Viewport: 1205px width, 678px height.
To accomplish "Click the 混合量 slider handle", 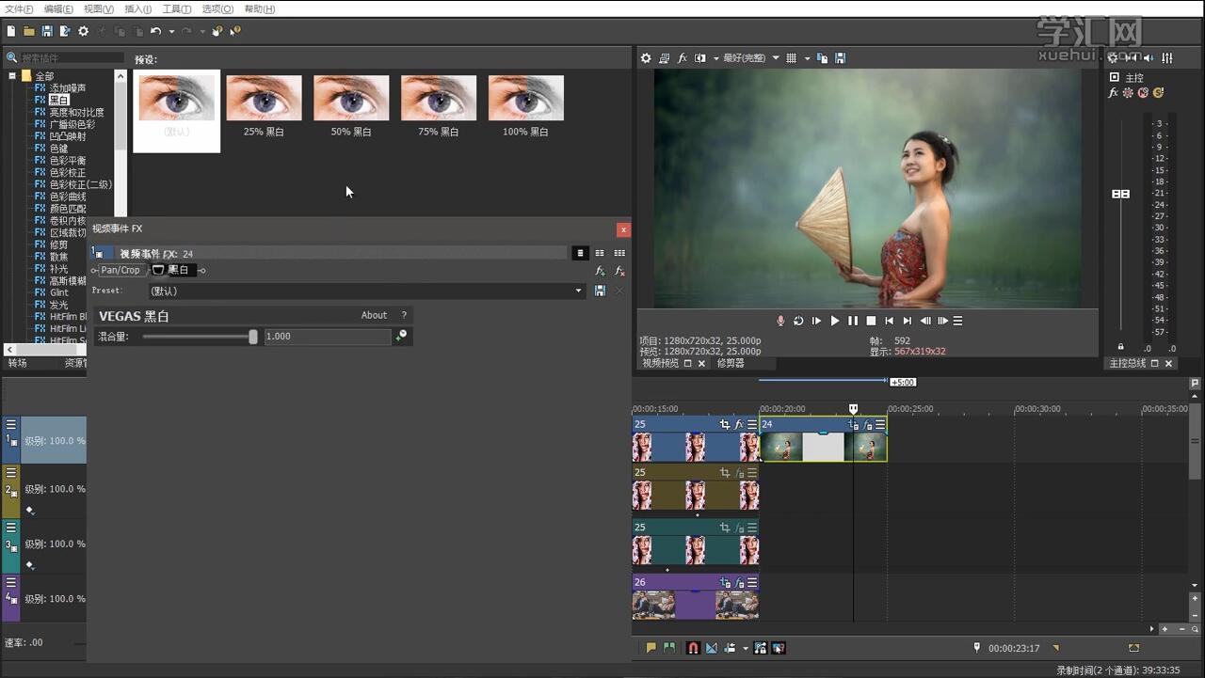I will tap(253, 336).
